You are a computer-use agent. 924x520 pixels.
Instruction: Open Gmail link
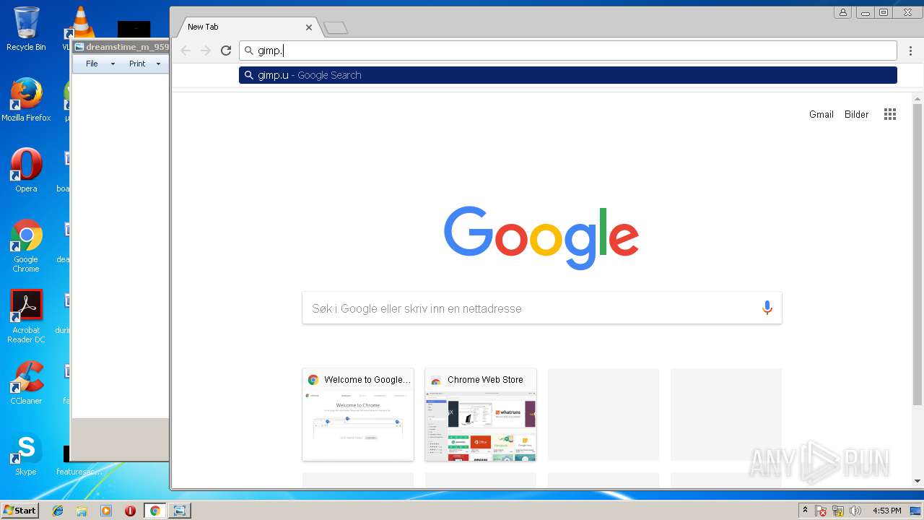(x=821, y=114)
